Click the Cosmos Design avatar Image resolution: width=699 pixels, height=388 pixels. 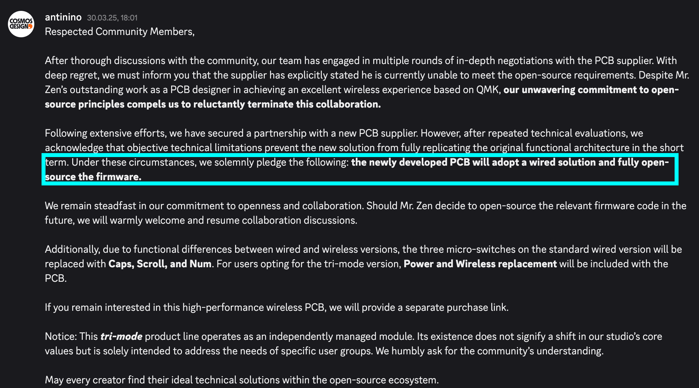(x=21, y=24)
